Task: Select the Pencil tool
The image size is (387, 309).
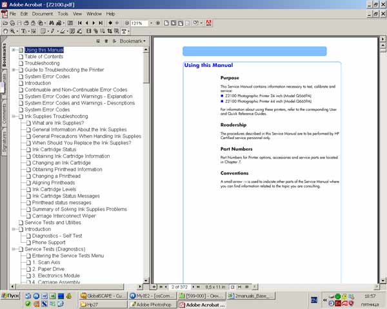Action: pyautogui.click(x=53, y=32)
